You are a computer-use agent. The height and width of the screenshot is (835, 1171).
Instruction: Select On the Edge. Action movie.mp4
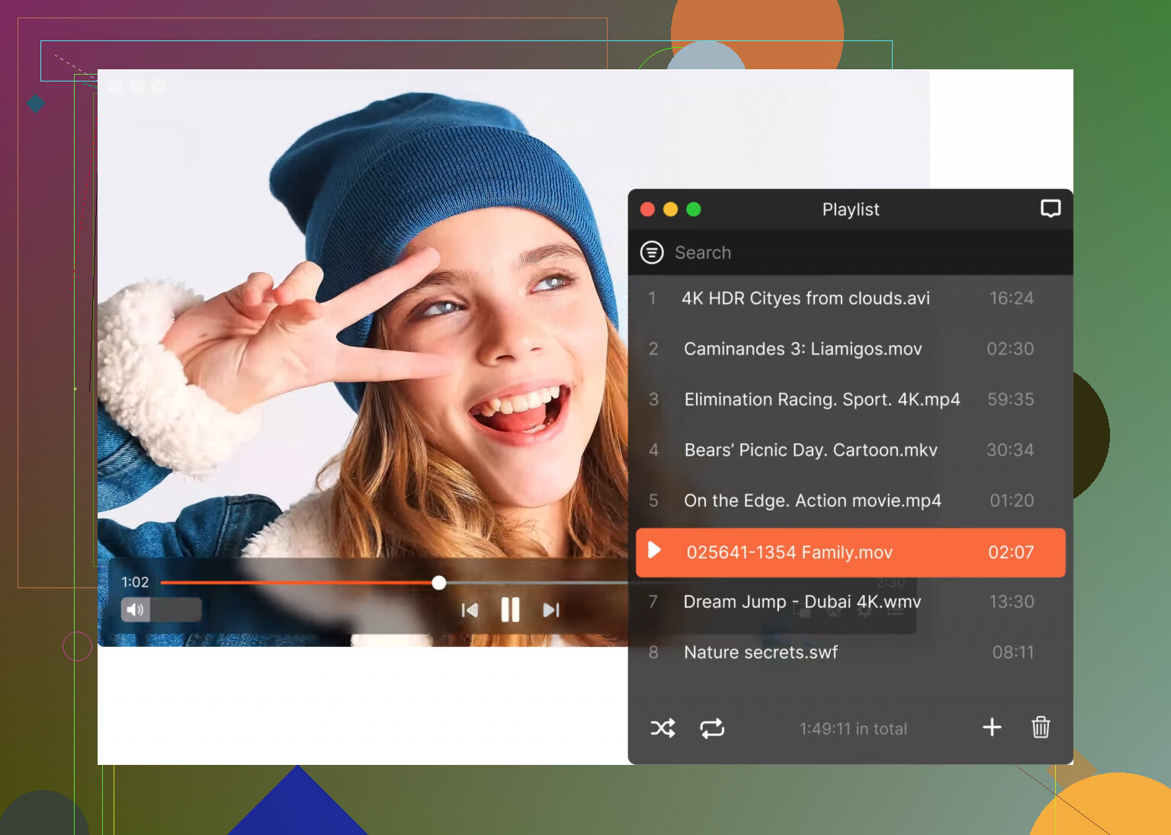[850, 501]
